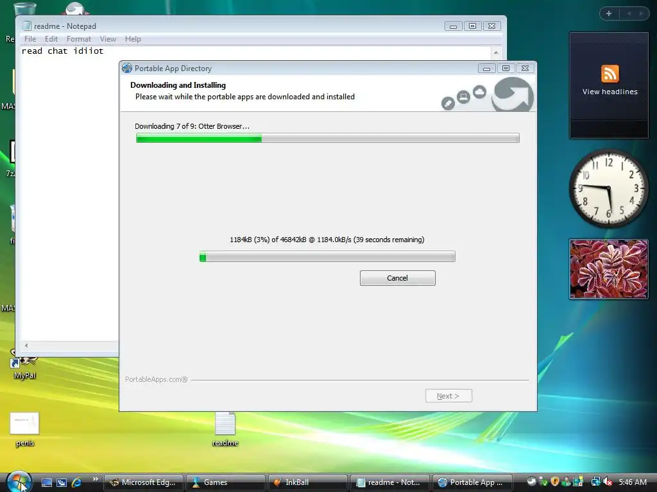
Task: Open the Edit menu in Notepad
Action: coord(51,39)
